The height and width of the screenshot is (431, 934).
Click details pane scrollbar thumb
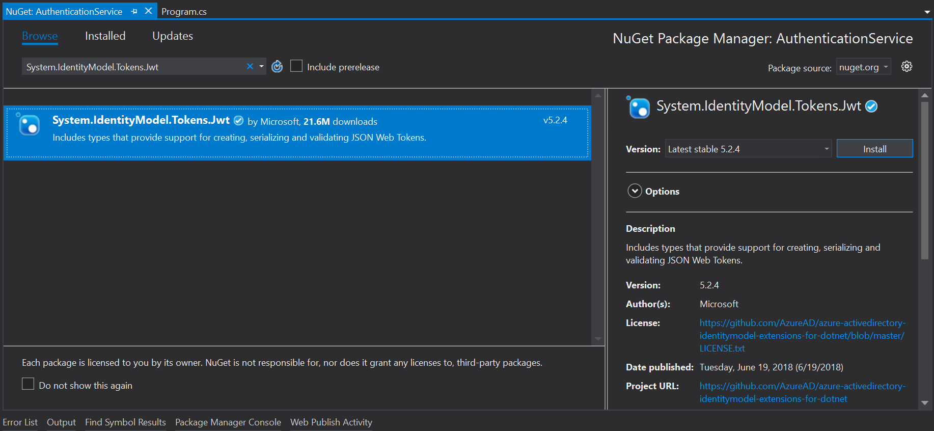924,181
